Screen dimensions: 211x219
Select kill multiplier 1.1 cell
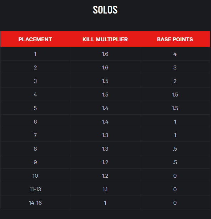[x=105, y=189]
